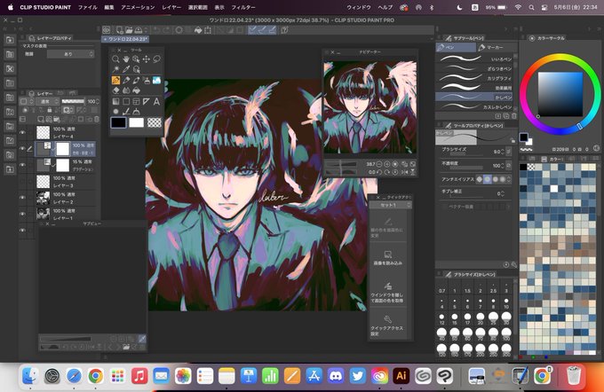Toggle visibility eye of レイヤー 4

(x=22, y=132)
